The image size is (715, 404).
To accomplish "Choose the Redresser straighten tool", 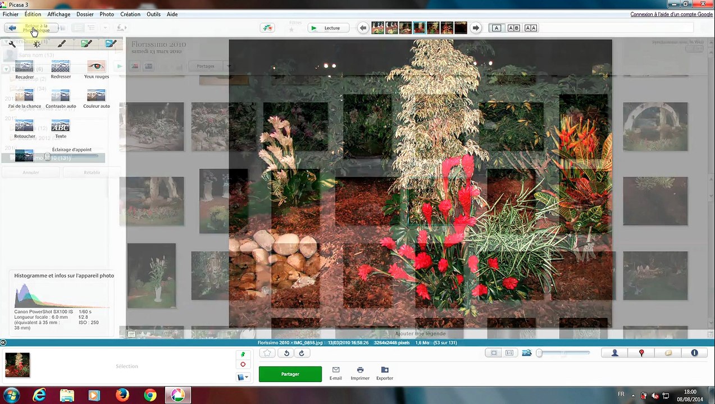I will 61,70.
